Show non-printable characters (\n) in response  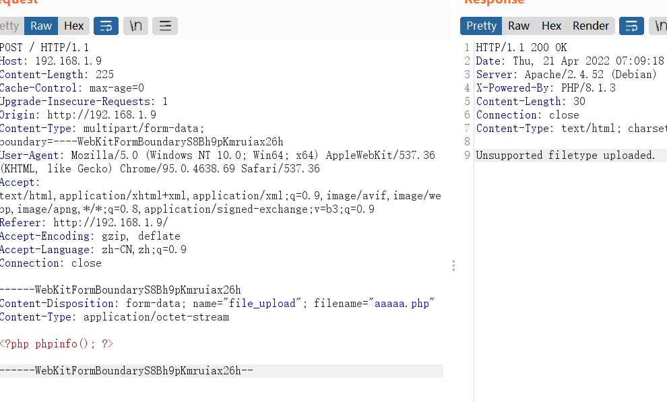tap(659, 26)
